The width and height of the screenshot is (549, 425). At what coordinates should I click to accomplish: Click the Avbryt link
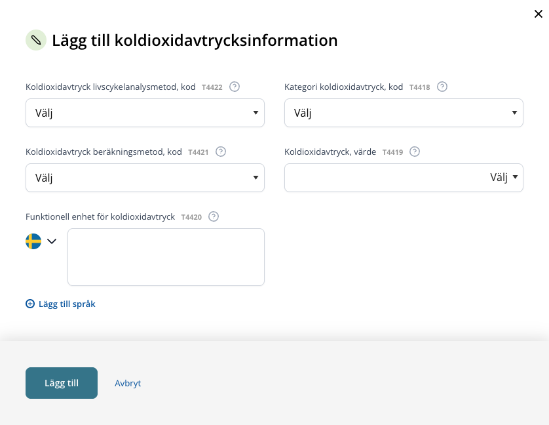128,383
